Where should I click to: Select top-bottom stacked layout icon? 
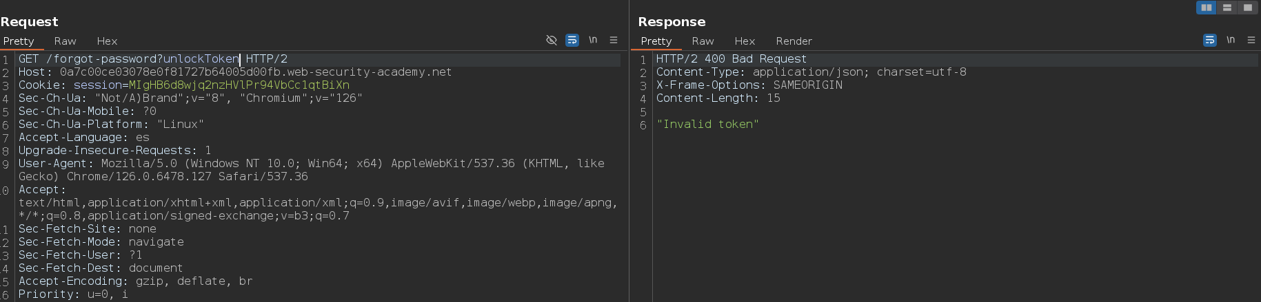[x=1227, y=8]
